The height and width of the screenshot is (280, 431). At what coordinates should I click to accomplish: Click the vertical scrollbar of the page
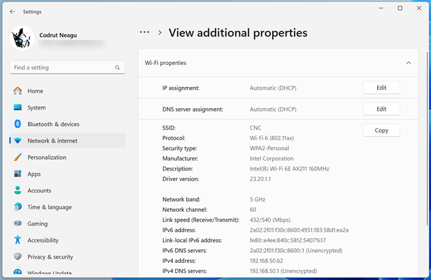click(427, 139)
